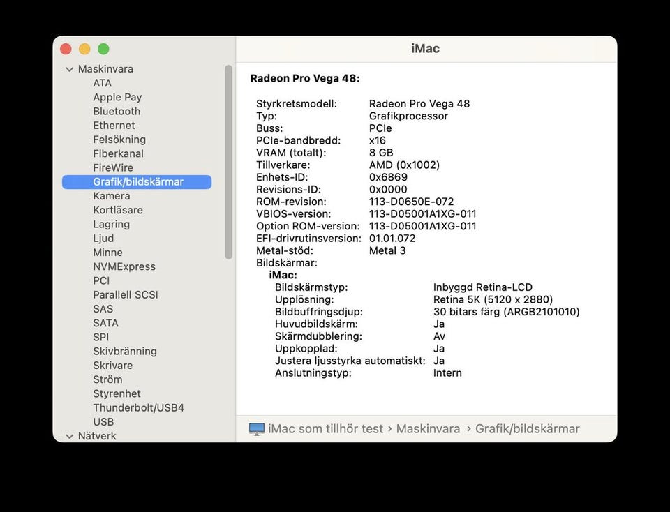Click the iMac computer icon in path bar
Screen dimensions: 670x512
point(257,429)
